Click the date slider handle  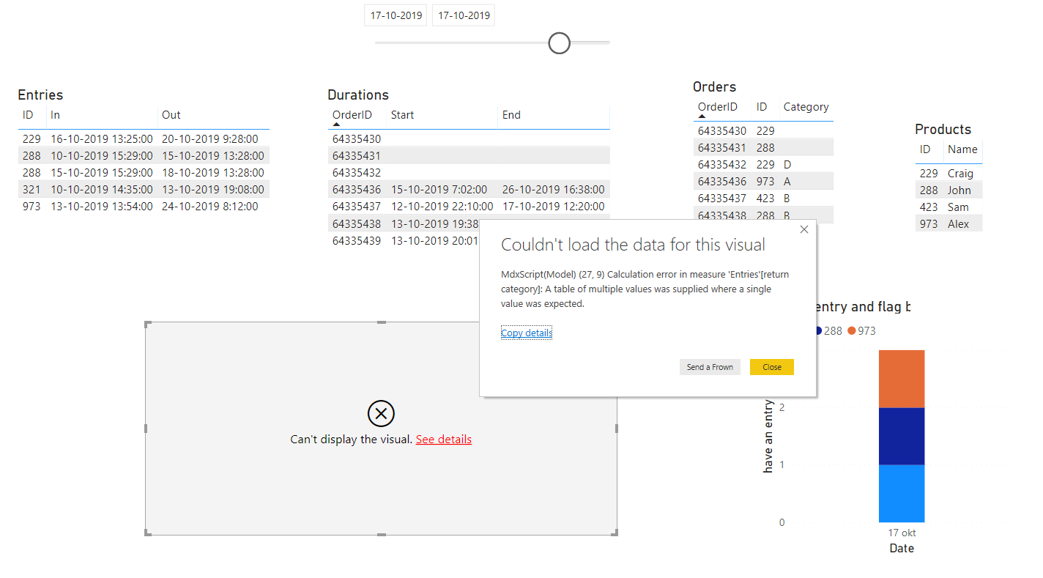click(x=560, y=43)
